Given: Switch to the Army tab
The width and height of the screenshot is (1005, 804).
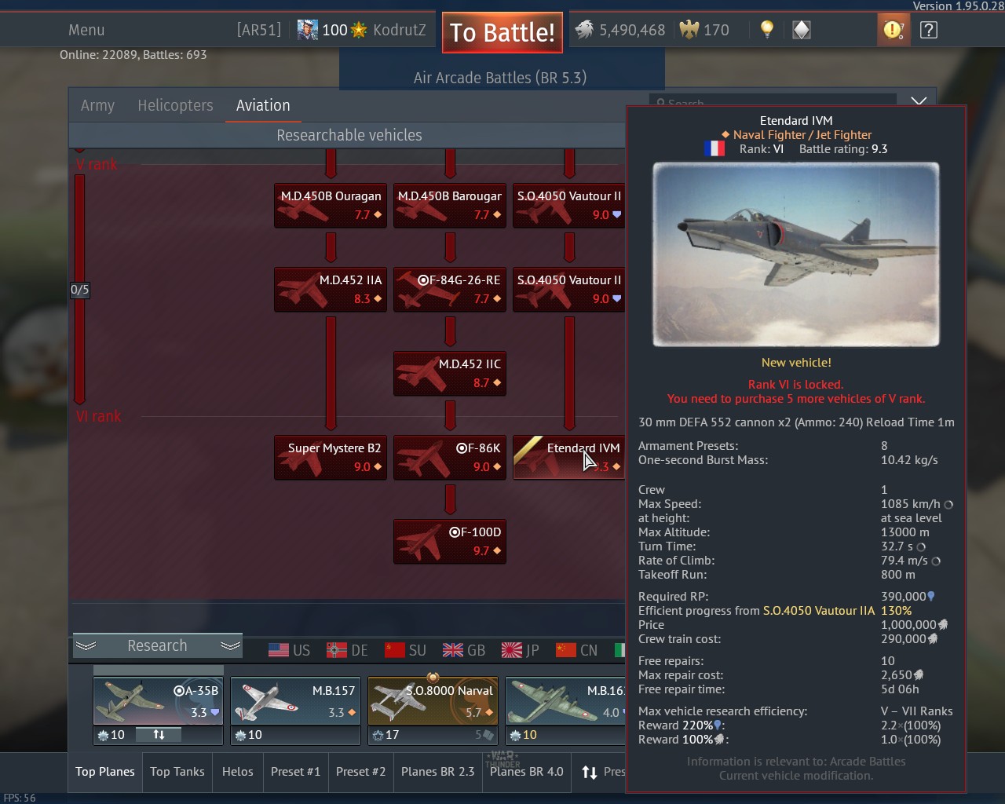Looking at the screenshot, I should click(x=97, y=105).
